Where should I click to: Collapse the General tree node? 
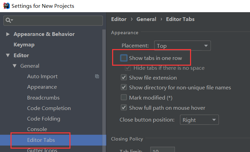click(x=15, y=66)
